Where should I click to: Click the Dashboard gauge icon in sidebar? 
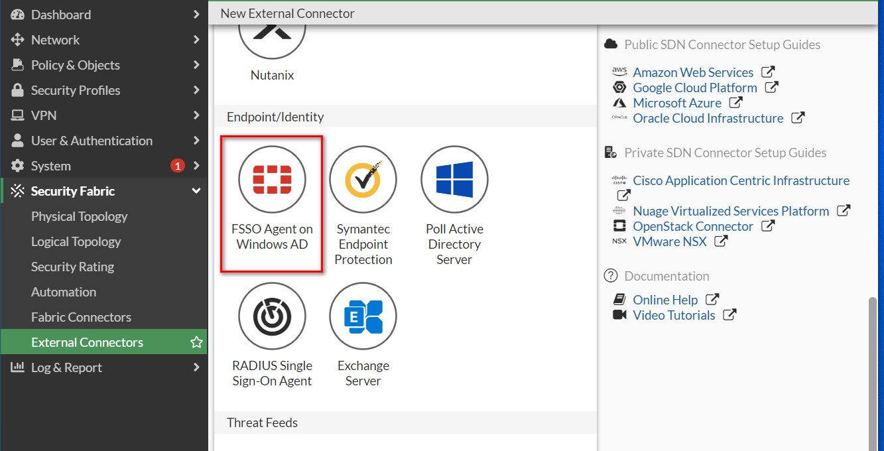coord(17,15)
